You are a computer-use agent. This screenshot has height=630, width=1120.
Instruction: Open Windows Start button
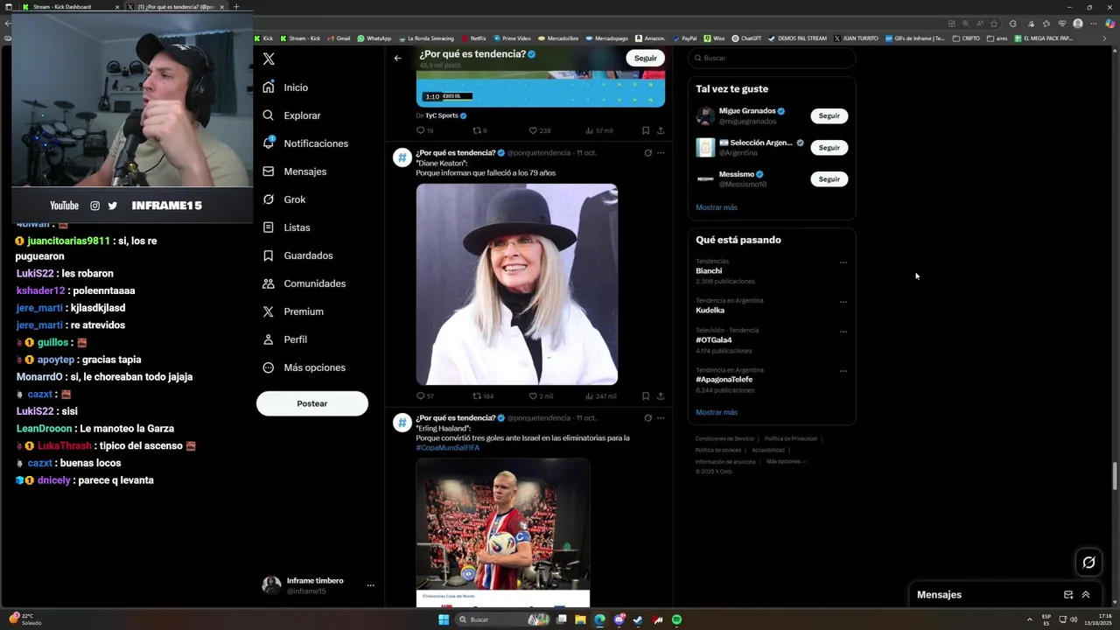(444, 619)
